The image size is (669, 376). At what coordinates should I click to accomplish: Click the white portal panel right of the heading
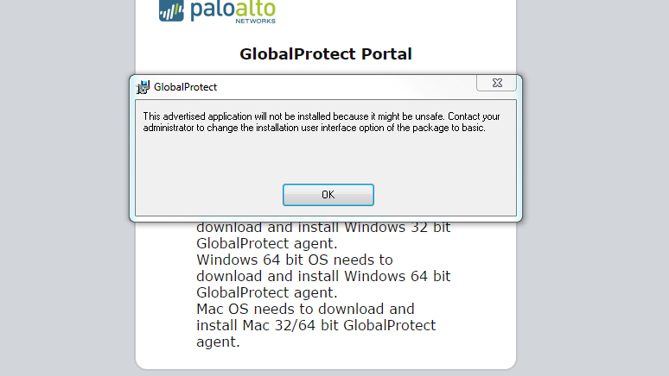[x=467, y=54]
